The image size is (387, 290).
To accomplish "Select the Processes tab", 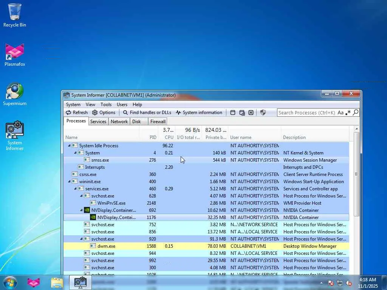I will (x=76, y=121).
